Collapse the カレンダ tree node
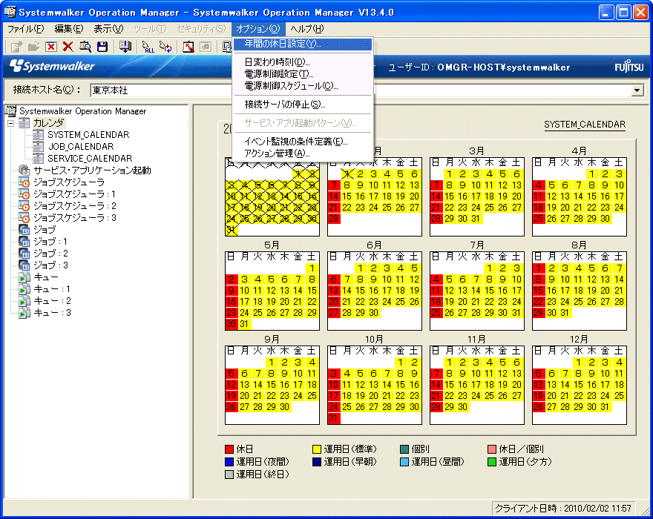The width and height of the screenshot is (653, 519). [11, 123]
